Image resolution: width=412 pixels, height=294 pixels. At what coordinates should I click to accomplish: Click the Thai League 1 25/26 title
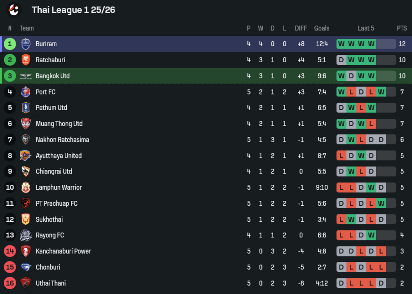point(73,10)
